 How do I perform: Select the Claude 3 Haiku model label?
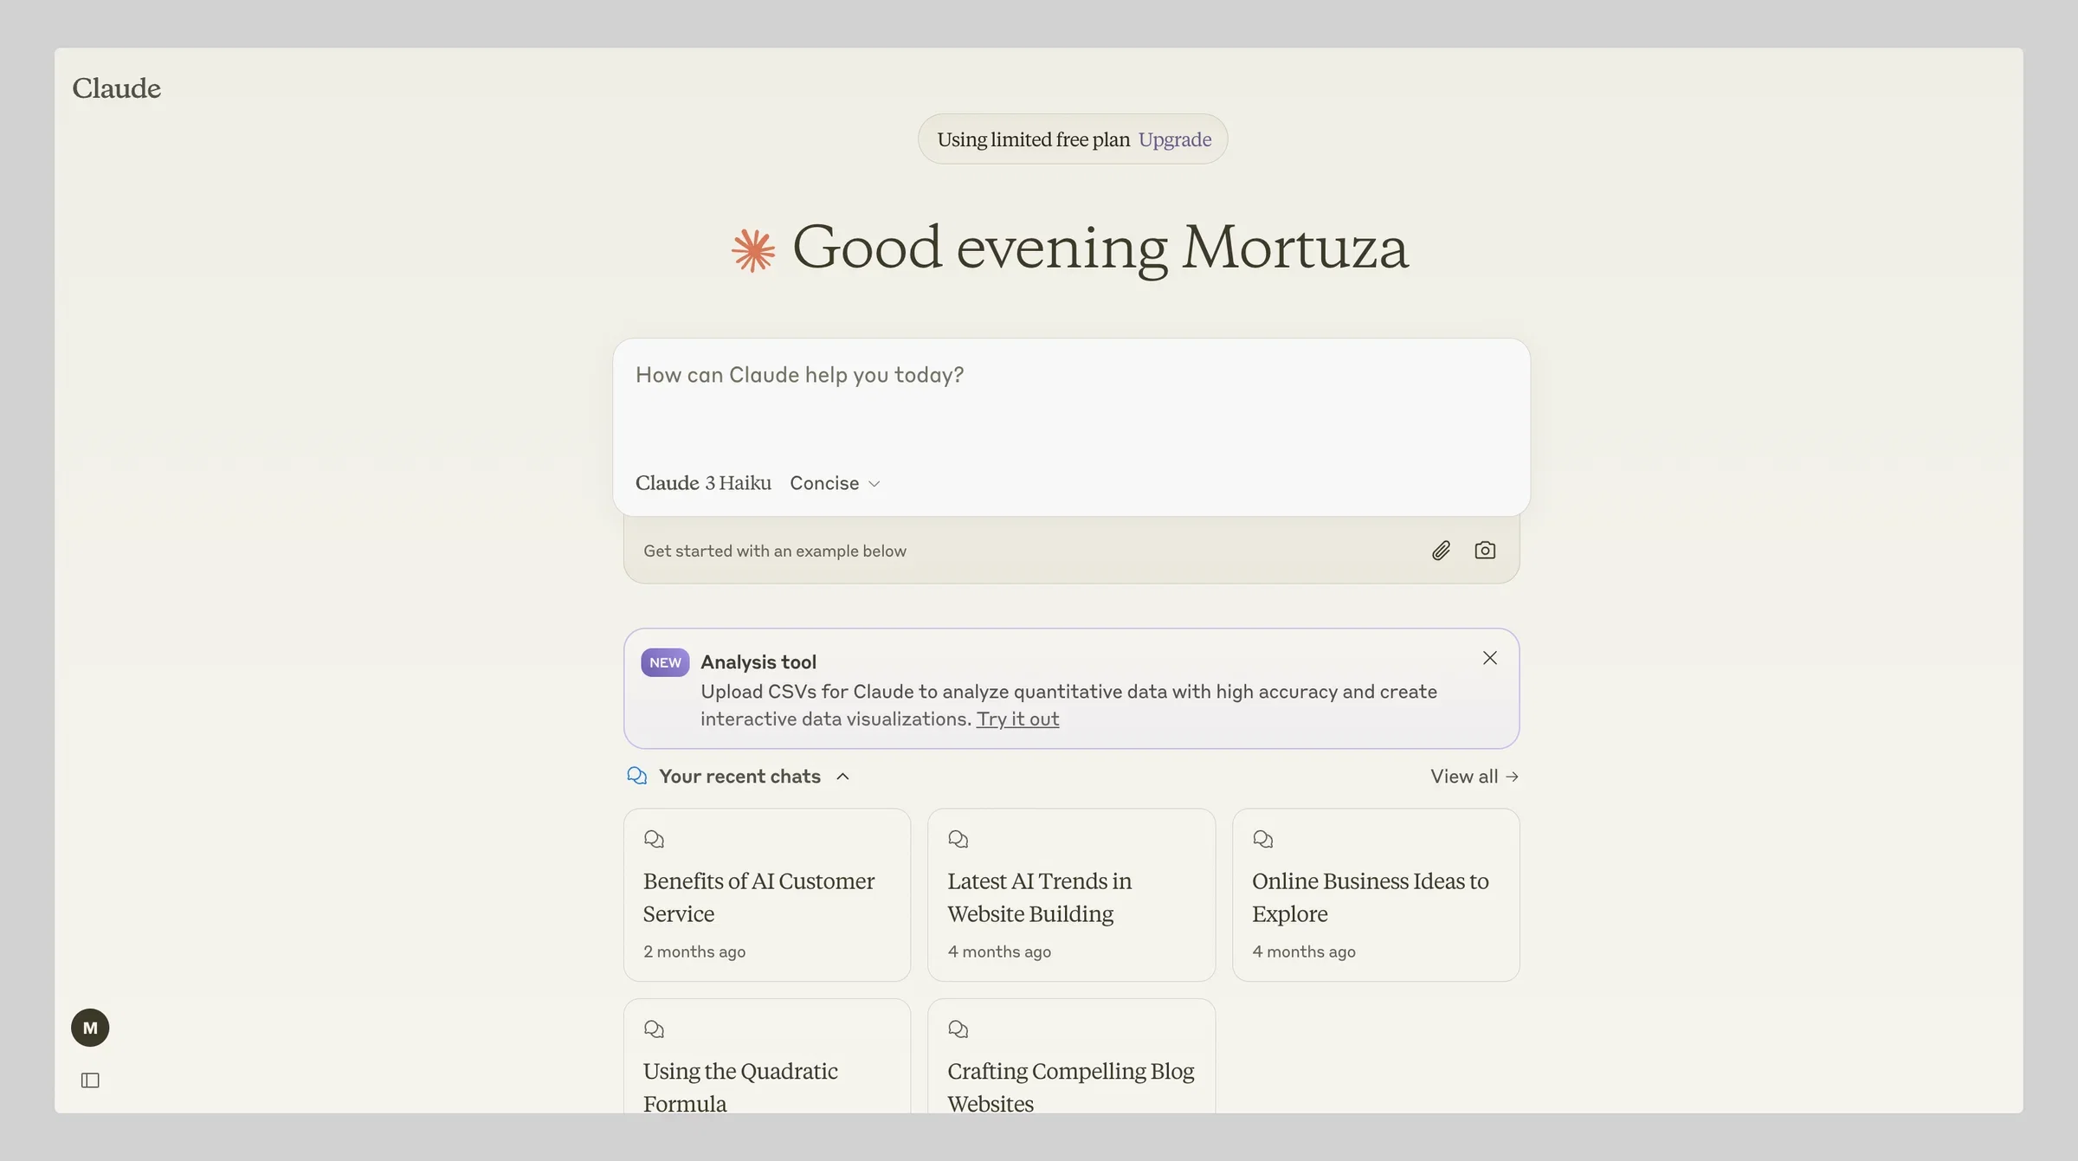tap(703, 483)
